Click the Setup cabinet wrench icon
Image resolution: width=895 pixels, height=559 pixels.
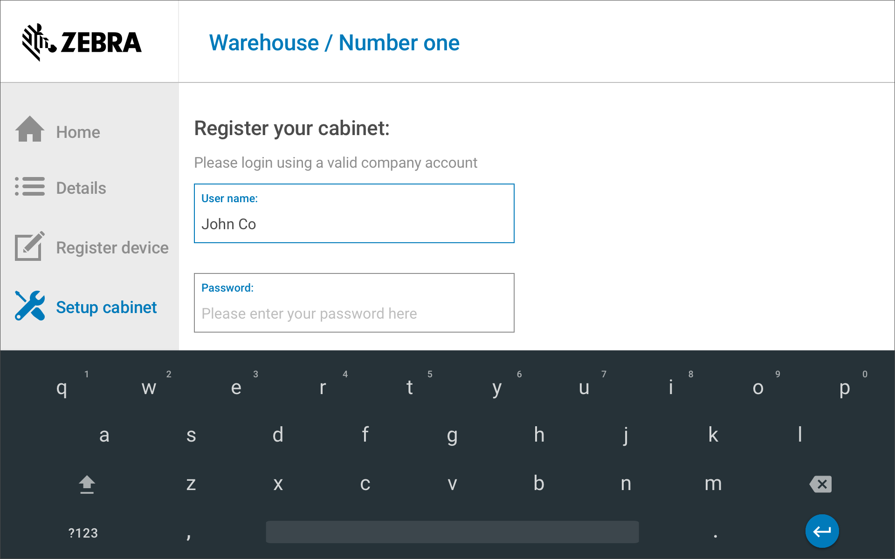click(x=30, y=306)
